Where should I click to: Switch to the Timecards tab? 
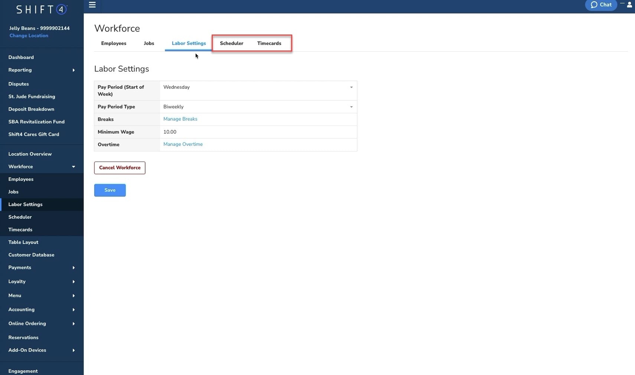[269, 43]
